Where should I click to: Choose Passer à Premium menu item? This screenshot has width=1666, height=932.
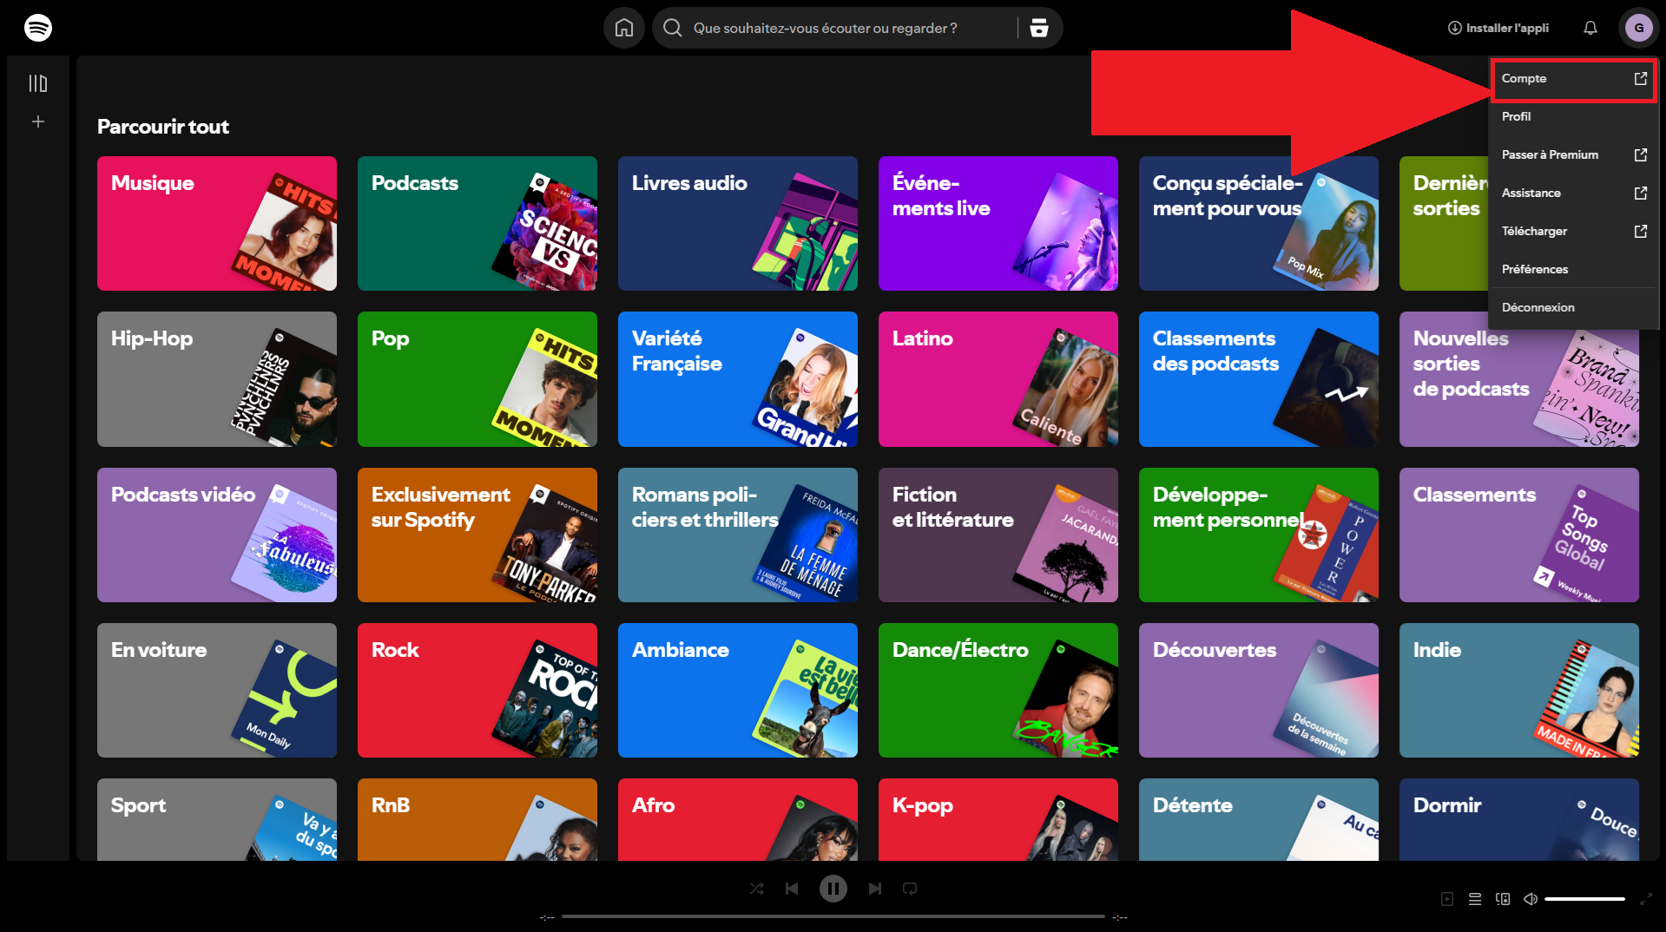click(1572, 155)
